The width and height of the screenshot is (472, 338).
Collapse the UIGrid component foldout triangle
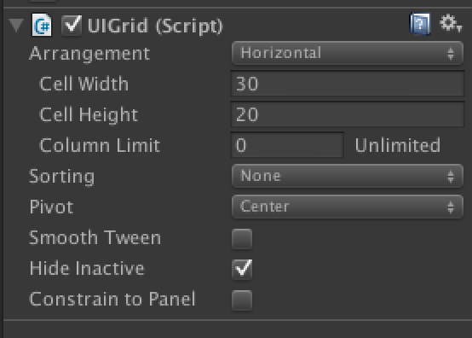tap(16, 25)
